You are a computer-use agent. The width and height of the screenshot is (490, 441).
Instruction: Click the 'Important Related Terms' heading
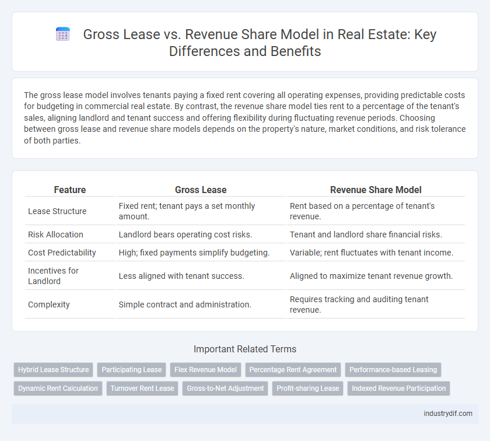click(x=245, y=349)
